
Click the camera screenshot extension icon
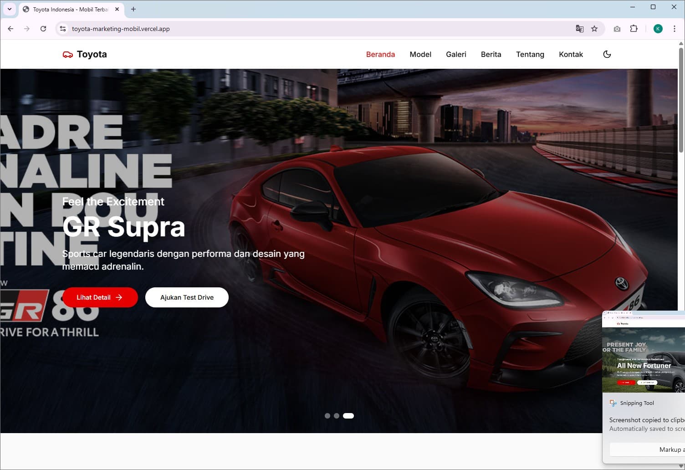click(617, 29)
